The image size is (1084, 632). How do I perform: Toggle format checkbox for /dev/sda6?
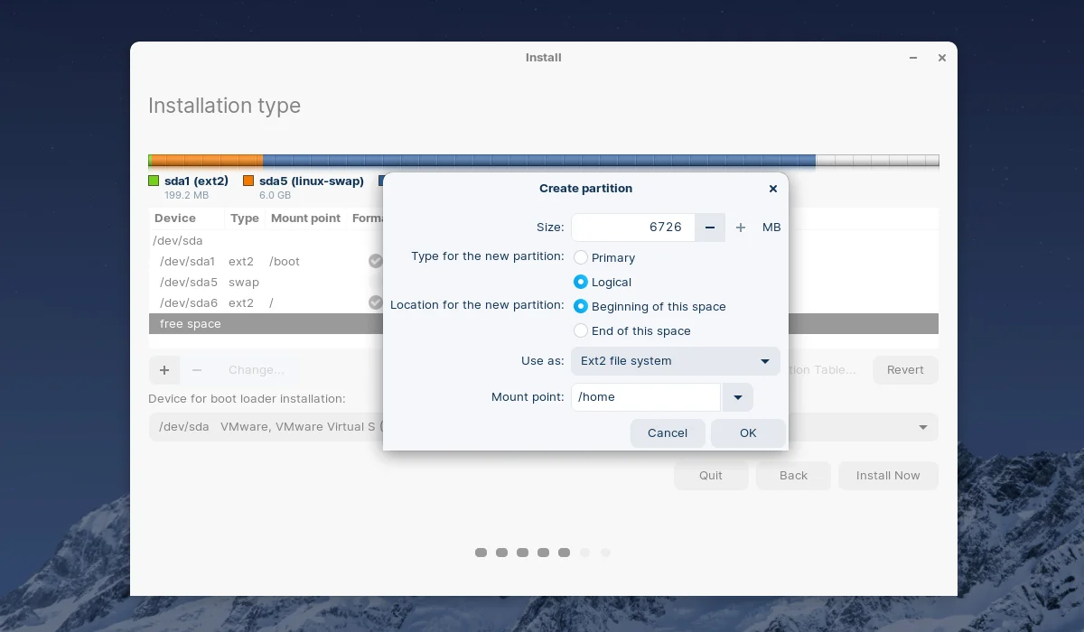(376, 302)
